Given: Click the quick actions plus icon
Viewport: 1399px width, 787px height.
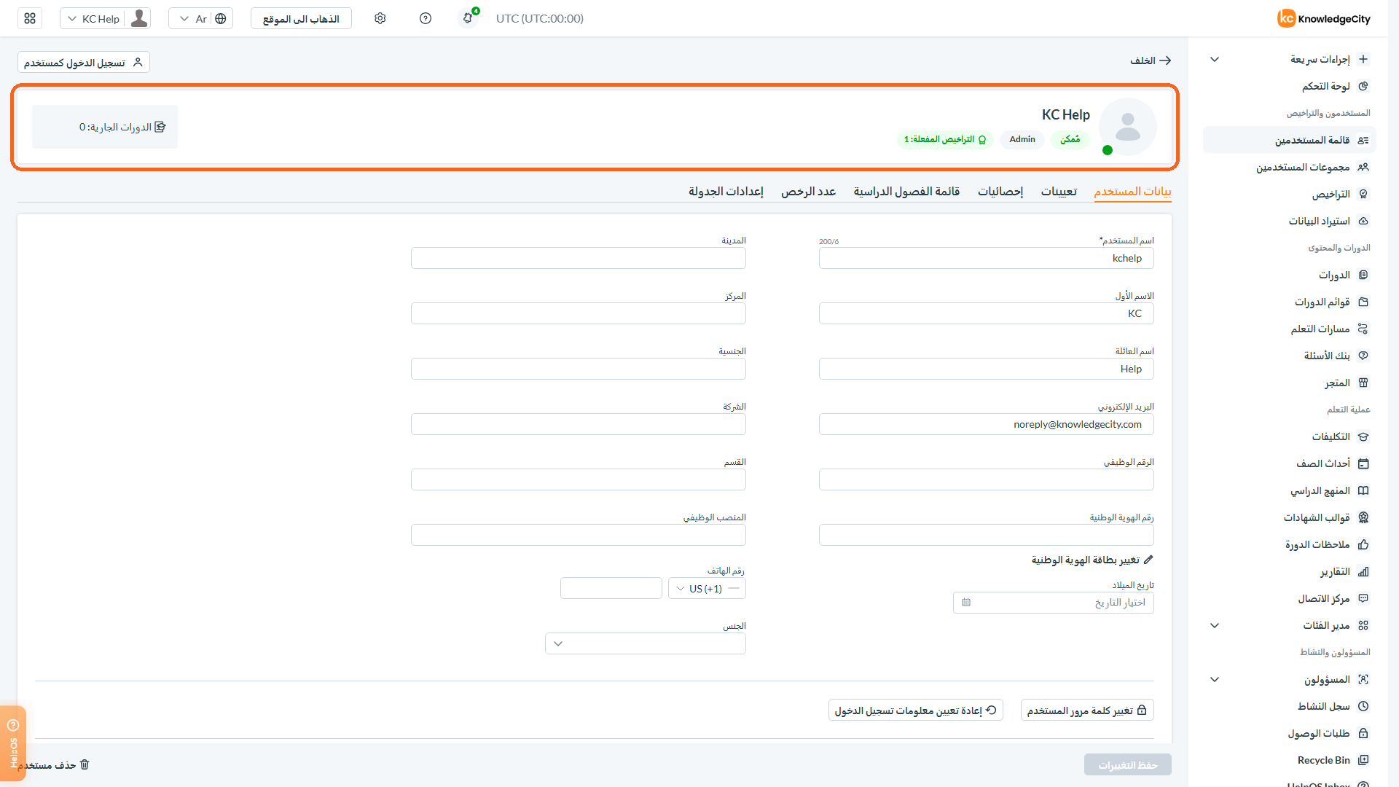Looking at the screenshot, I should tap(1363, 59).
